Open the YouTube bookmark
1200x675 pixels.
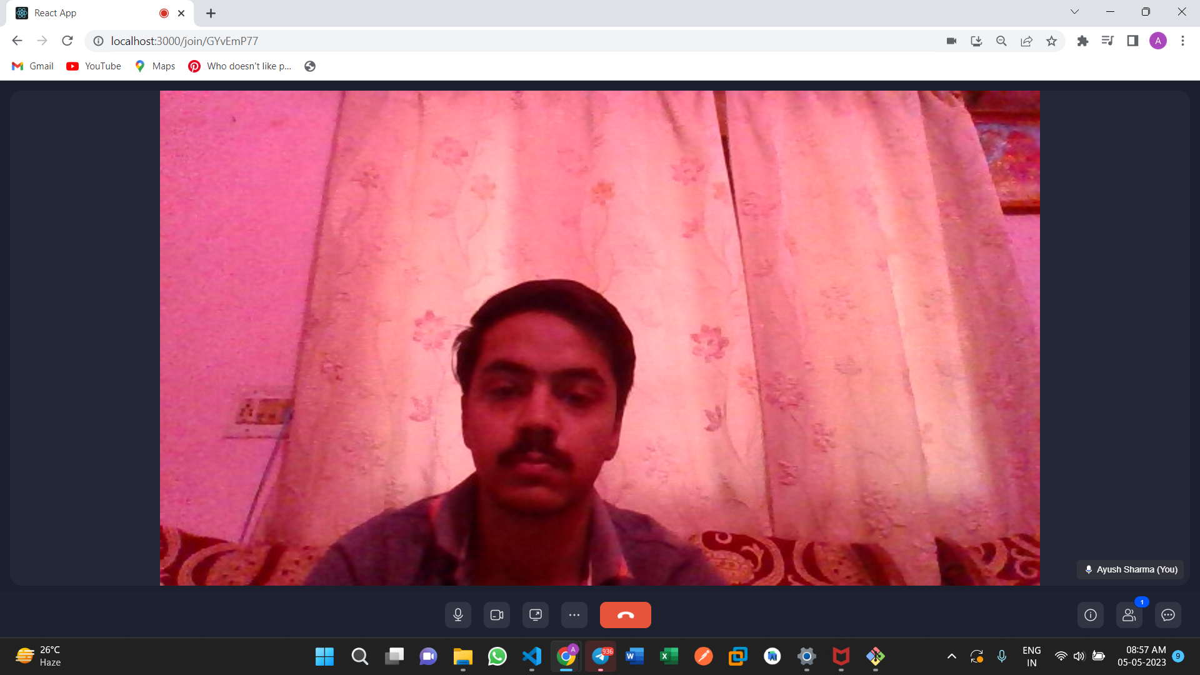[x=93, y=66]
